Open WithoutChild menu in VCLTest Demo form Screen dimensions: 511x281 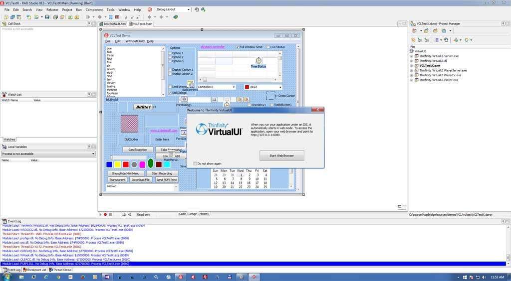pos(135,41)
